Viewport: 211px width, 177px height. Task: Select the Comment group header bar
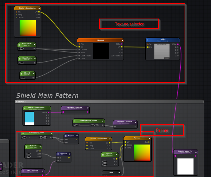109,102
